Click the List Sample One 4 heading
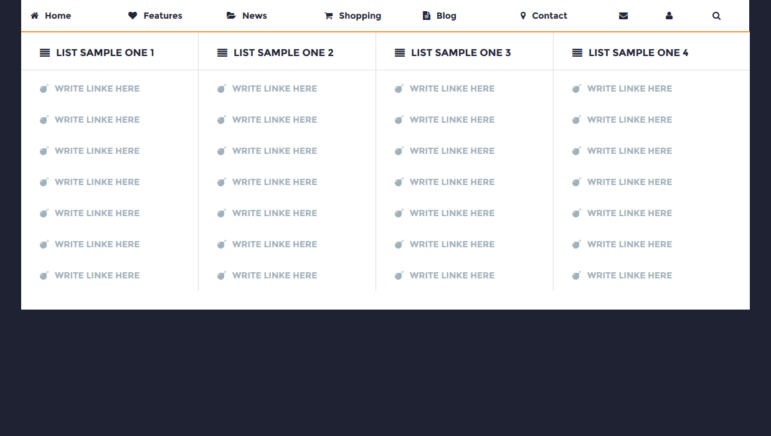Viewport: 771px width, 436px height. (638, 53)
